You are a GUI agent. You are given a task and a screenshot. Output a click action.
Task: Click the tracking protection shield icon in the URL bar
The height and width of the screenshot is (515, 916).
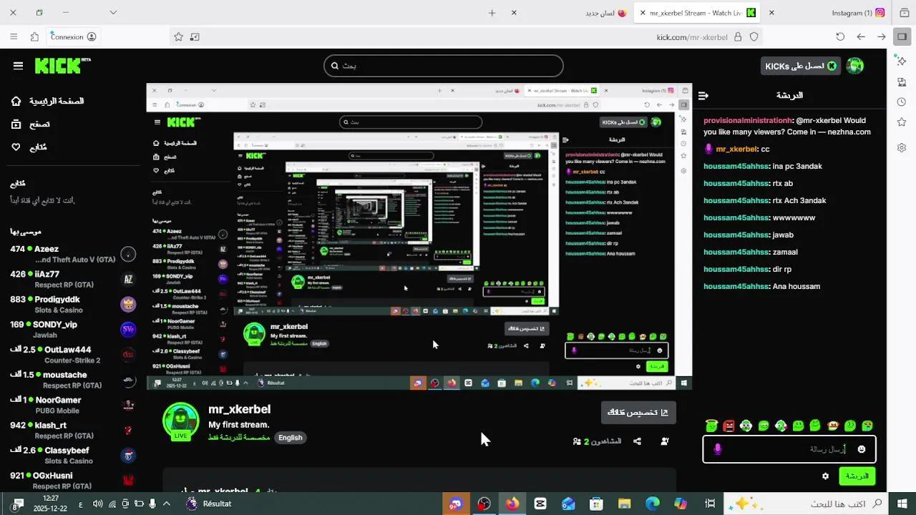click(x=754, y=37)
